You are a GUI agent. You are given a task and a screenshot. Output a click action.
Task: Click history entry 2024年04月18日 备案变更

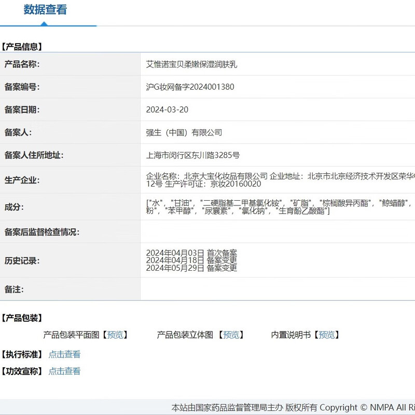click(x=191, y=260)
